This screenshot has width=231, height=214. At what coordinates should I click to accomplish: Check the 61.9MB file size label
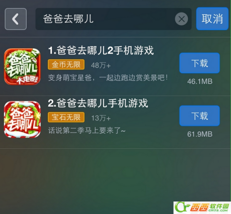200,134
